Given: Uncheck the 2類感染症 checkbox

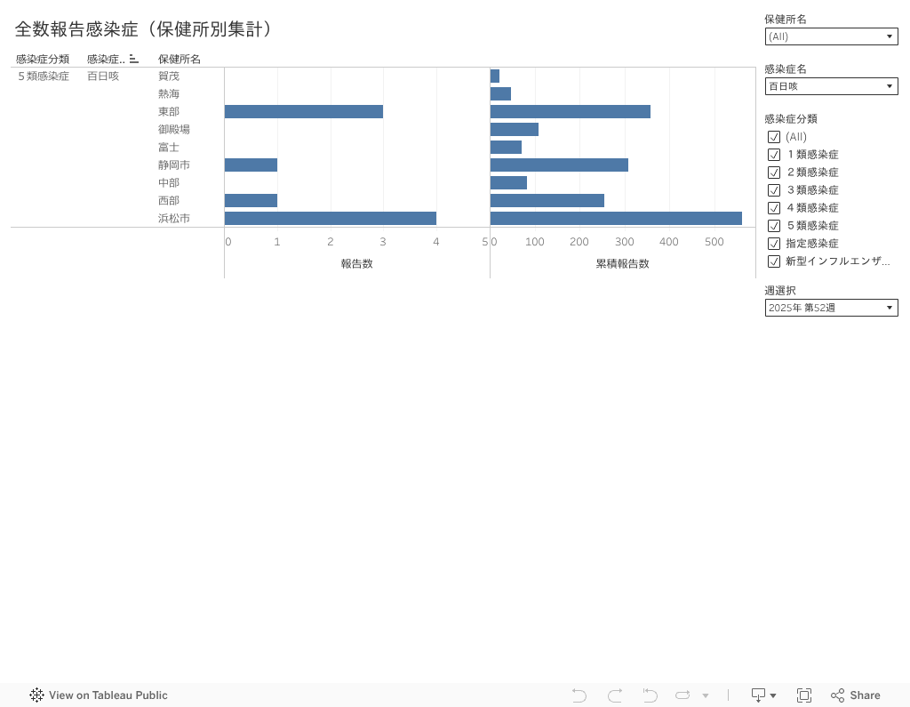Looking at the screenshot, I should coord(774,173).
